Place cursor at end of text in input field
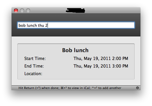Image resolution: width=152 pixels, height=106 pixels. click(48, 26)
